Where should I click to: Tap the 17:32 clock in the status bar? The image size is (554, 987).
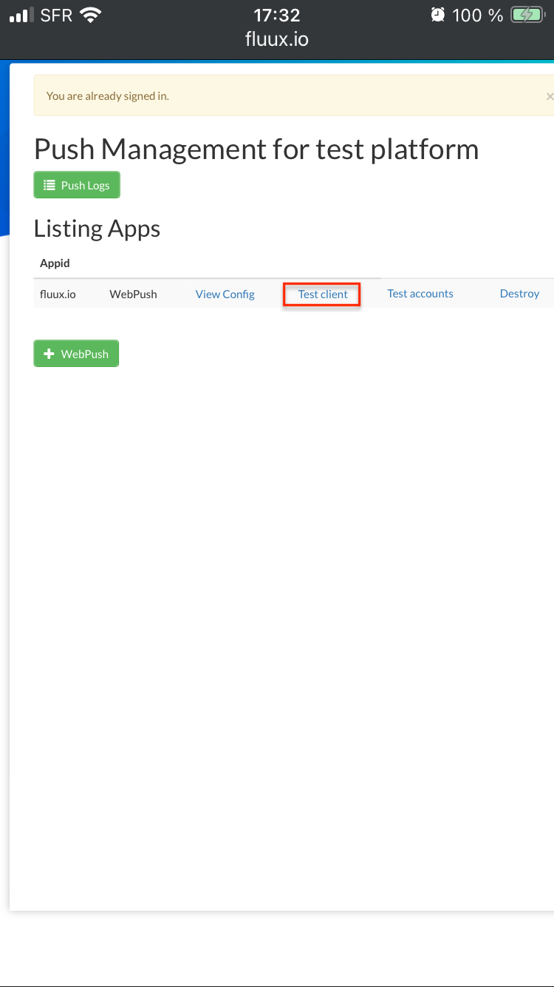276,14
